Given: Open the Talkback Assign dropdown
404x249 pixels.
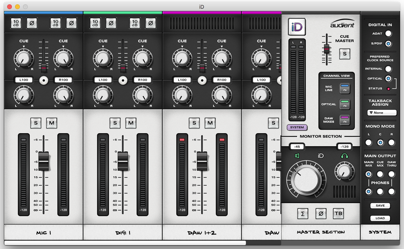Looking at the screenshot, I should (382, 113).
